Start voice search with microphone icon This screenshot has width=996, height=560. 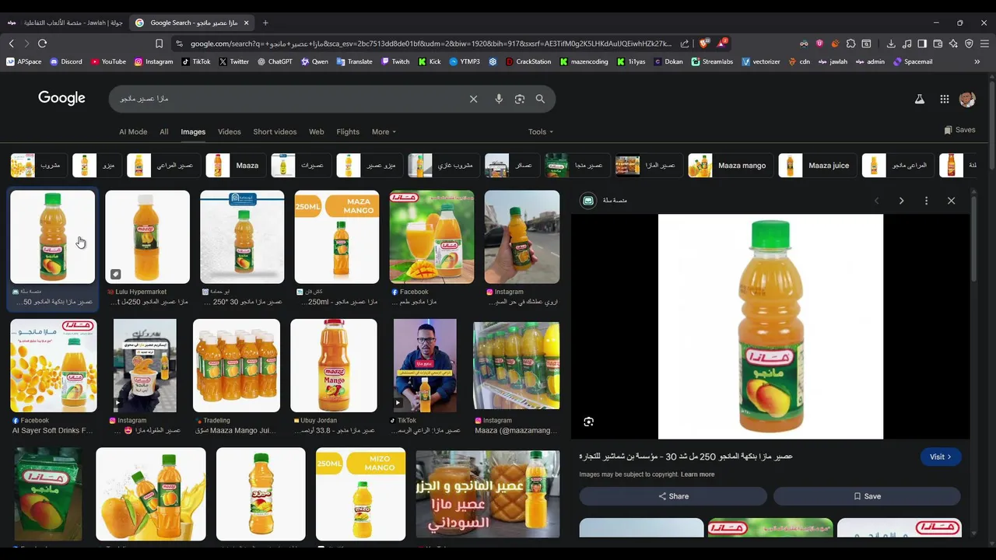499,99
